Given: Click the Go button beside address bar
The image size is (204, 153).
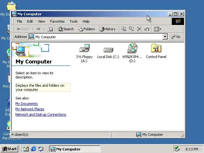Looking at the screenshot, I should 176,37.
